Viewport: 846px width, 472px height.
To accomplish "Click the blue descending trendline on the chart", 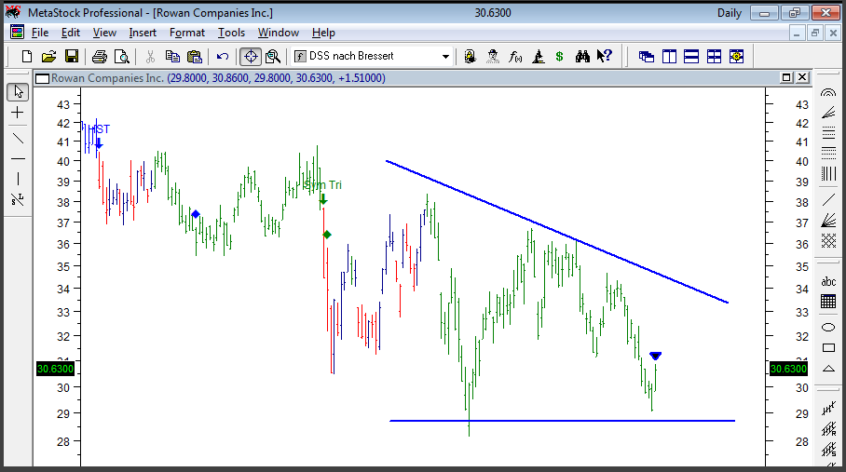I will coord(557,231).
